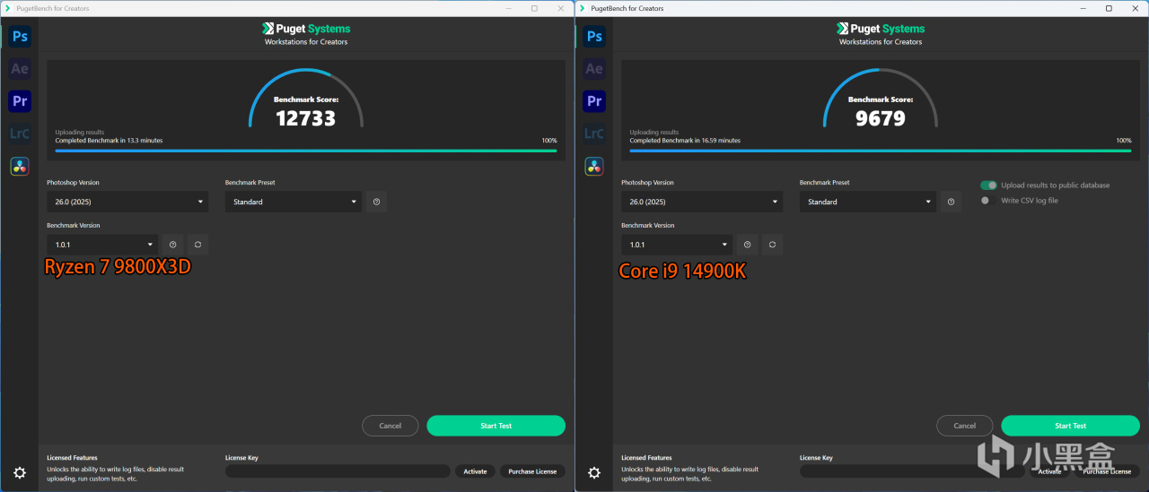Select After Effects icon in left window sidebar
The height and width of the screenshot is (492, 1149).
(x=20, y=69)
